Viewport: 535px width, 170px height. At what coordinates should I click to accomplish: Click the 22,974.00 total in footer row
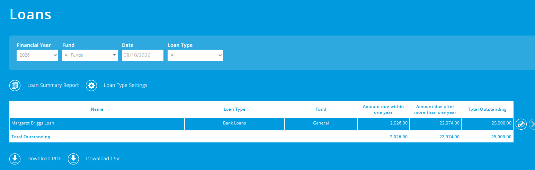(449, 137)
